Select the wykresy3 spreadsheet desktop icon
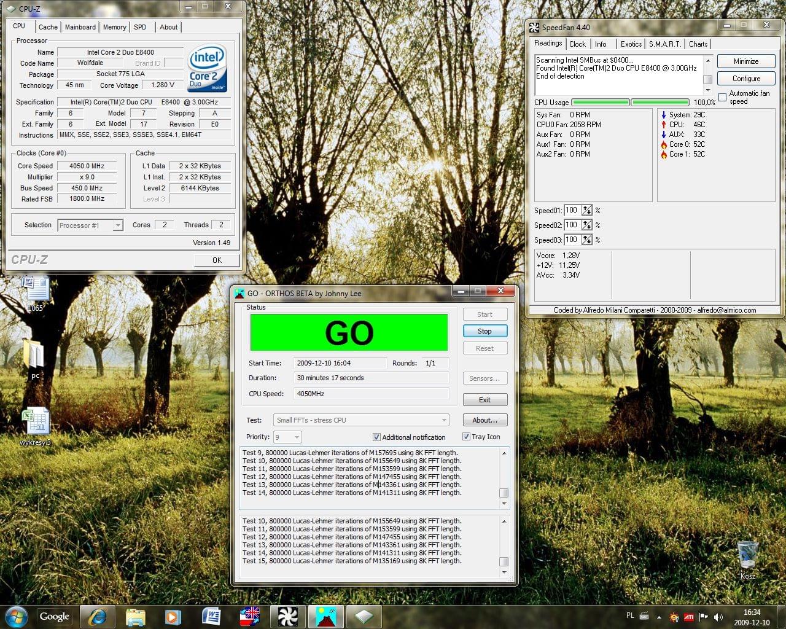 (35, 422)
